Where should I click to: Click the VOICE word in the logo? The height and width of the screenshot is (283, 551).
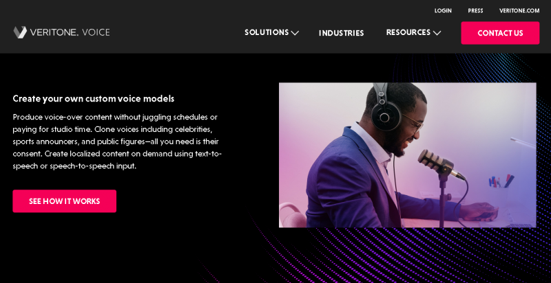pos(96,32)
